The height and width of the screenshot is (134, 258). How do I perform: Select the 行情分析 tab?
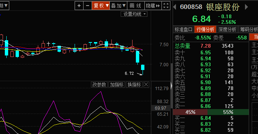pos(205,29)
